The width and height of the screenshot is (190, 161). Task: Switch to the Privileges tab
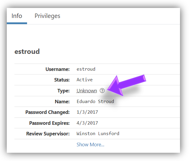tap(47, 16)
